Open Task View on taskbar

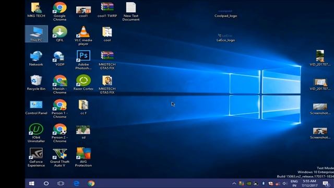pyautogui.click(x=61, y=183)
